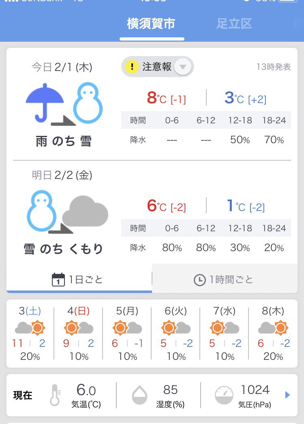The width and height of the screenshot is (304, 424).
Task: Select the 8(木) Thursday forecast cell
Action: click(x=273, y=334)
